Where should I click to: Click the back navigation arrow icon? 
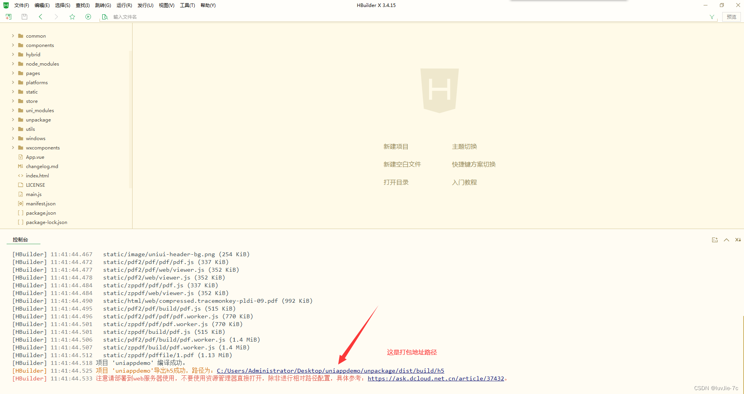tap(40, 17)
